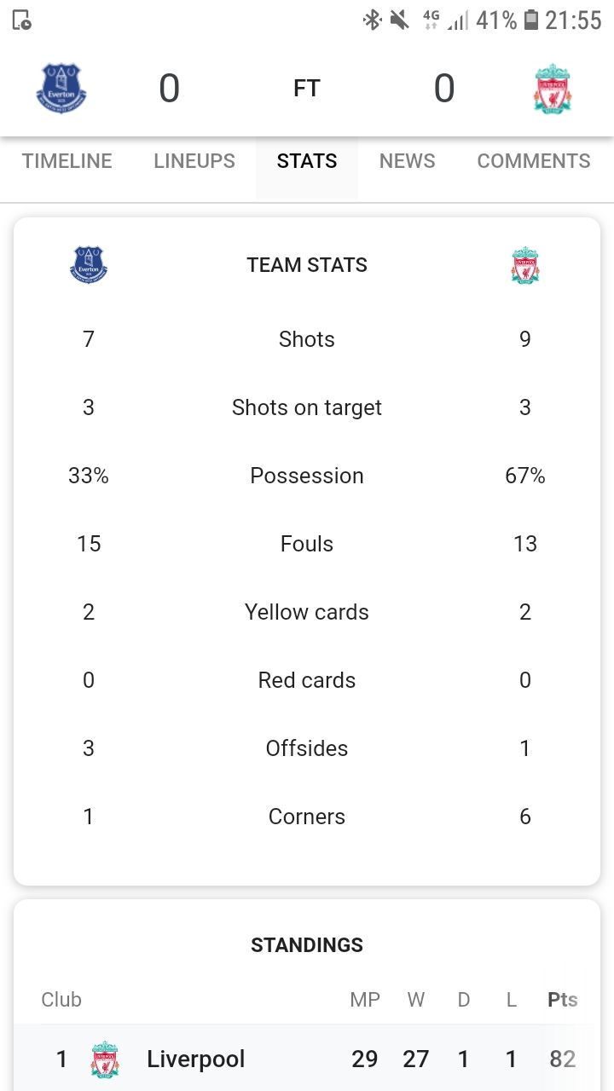Open the LINEUPS tab

coord(194,161)
